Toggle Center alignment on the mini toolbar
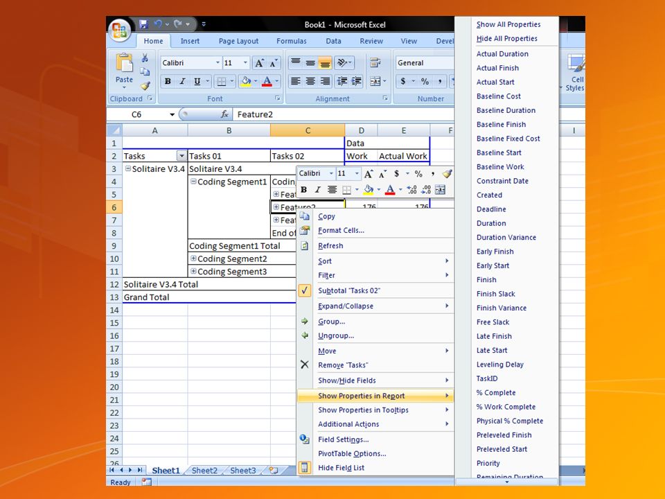665x499 pixels. click(x=332, y=190)
